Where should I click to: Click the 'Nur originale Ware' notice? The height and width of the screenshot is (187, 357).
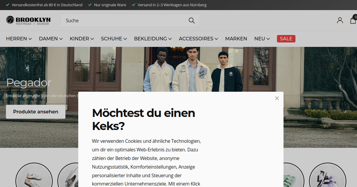coord(107,5)
